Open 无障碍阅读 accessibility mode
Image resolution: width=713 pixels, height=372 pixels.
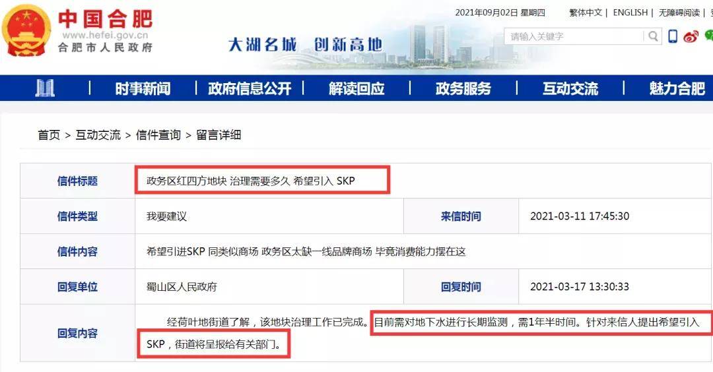pyautogui.click(x=679, y=13)
